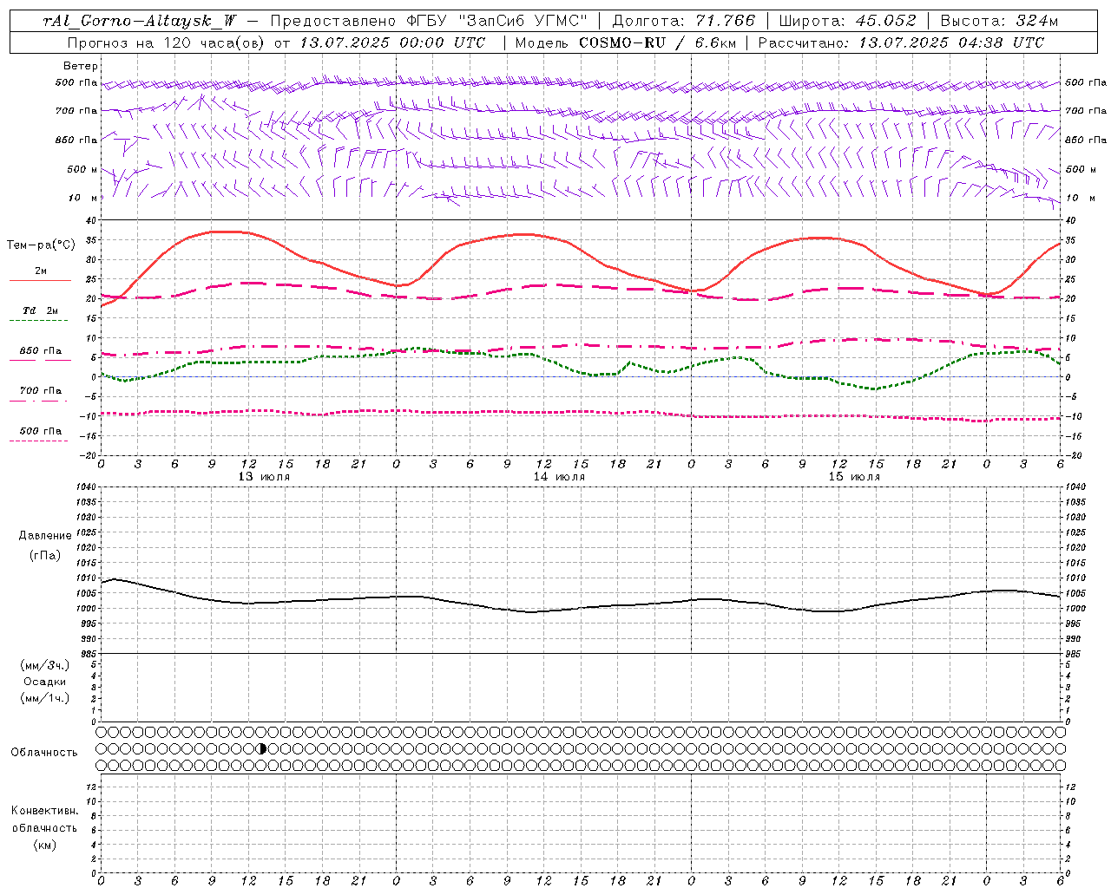Click the Долгота: 71.766 value
The width and height of the screenshot is (1111, 888).
pyautogui.click(x=684, y=21)
